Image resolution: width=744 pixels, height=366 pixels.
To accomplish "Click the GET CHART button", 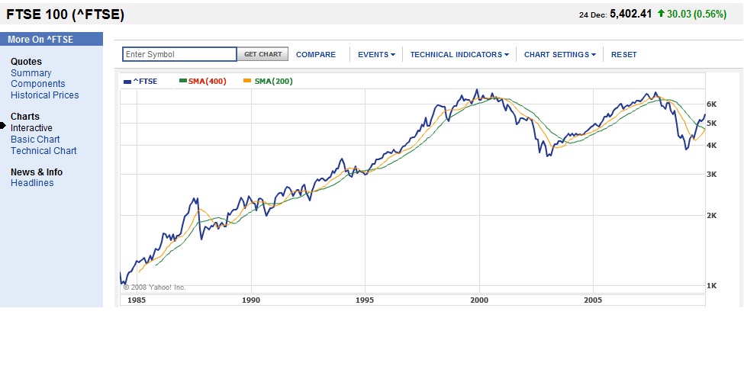I will (x=262, y=54).
